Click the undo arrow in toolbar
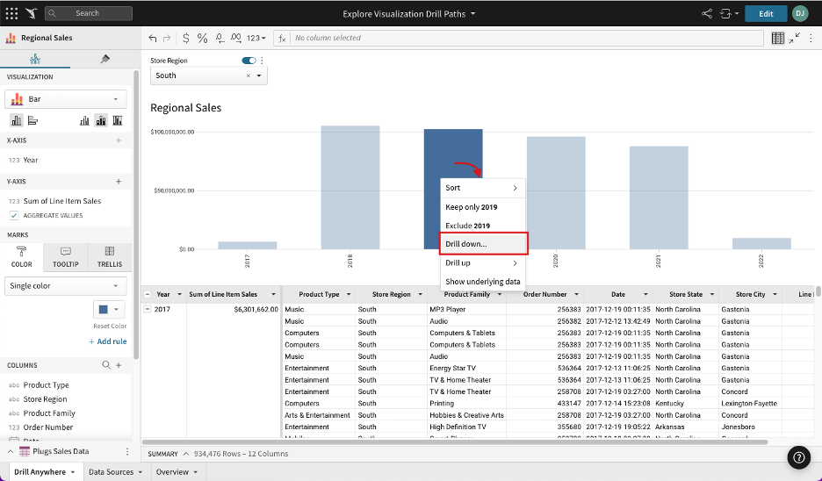 tap(153, 38)
